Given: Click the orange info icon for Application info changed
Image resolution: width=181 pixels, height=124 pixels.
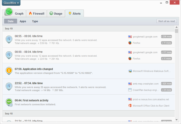Looking at the screenshot, I should (9, 71).
